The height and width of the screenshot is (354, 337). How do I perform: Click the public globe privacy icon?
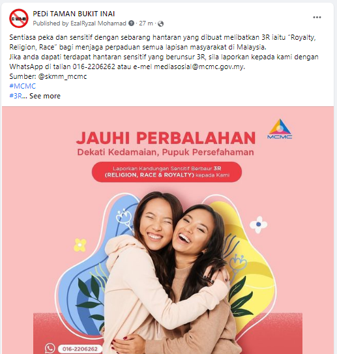pos(160,23)
